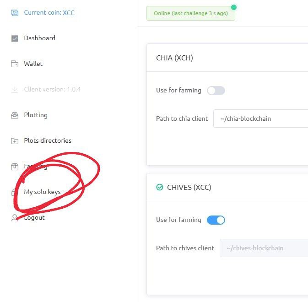Open the Dashboard menu item

40,38
